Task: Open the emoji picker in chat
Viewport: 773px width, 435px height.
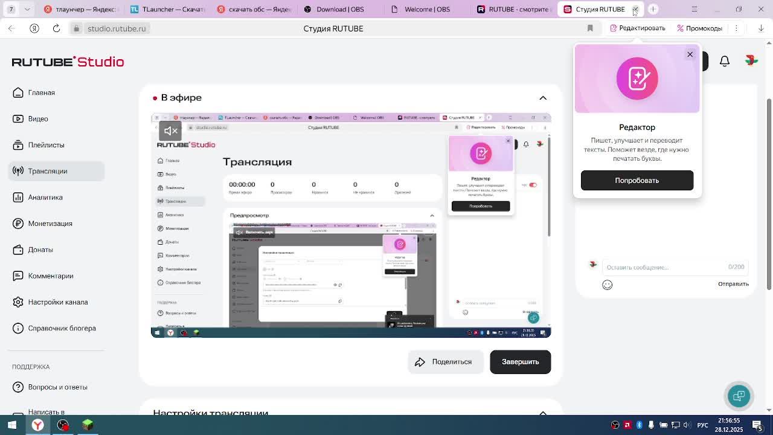Action: pyautogui.click(x=608, y=285)
